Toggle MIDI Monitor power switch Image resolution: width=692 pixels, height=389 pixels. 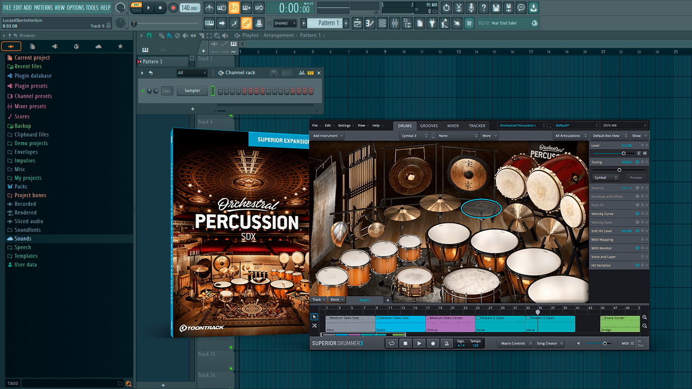637,248
